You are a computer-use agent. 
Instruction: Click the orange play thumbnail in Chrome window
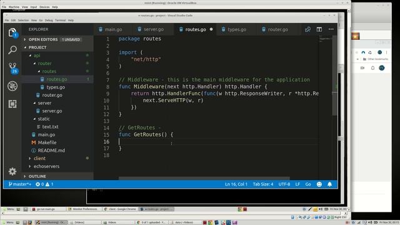[x=356, y=36]
